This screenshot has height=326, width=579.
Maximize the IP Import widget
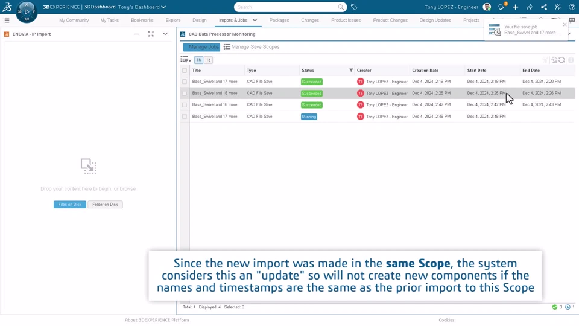point(151,34)
